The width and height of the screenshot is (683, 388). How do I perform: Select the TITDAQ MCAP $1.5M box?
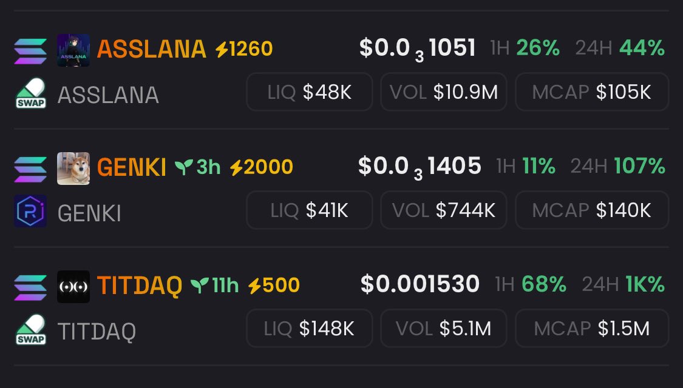coord(592,329)
